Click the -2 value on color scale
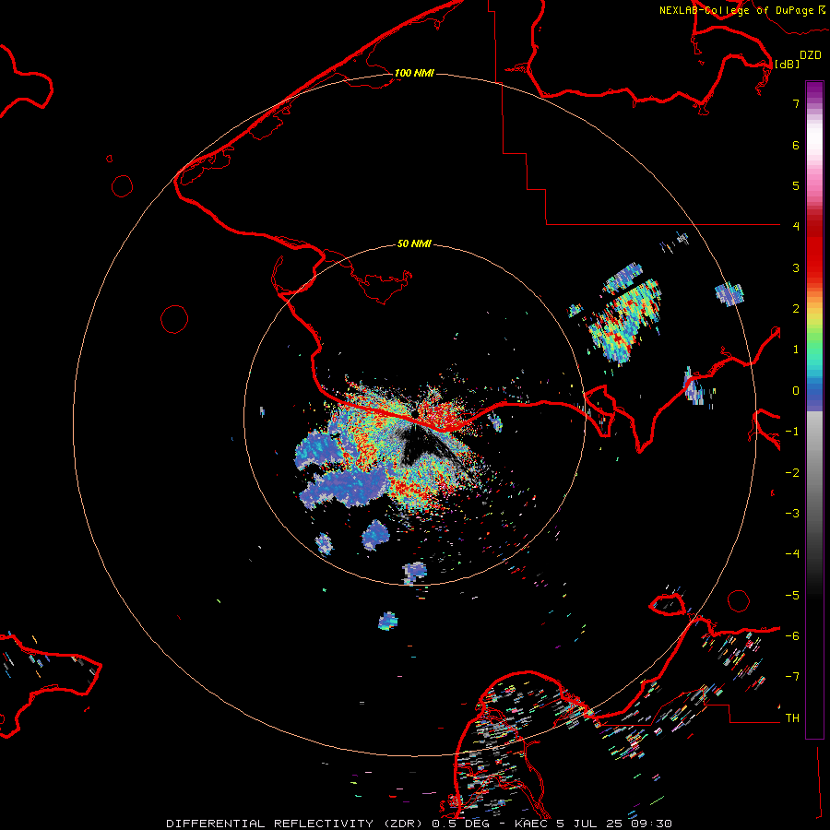Screen dimensions: 830x830 [x=792, y=473]
